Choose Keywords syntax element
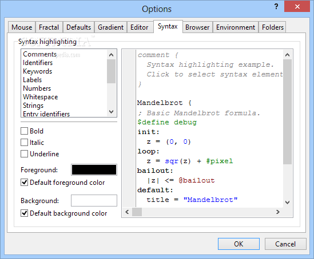This screenshot has height=259, width=314. coord(64,71)
